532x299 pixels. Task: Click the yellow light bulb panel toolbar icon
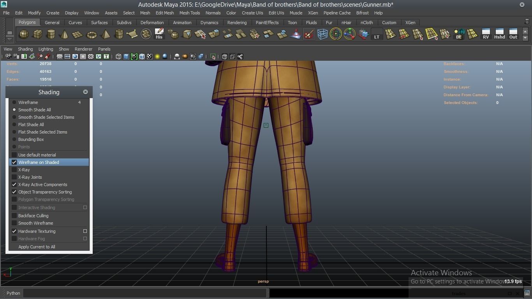coord(157,57)
